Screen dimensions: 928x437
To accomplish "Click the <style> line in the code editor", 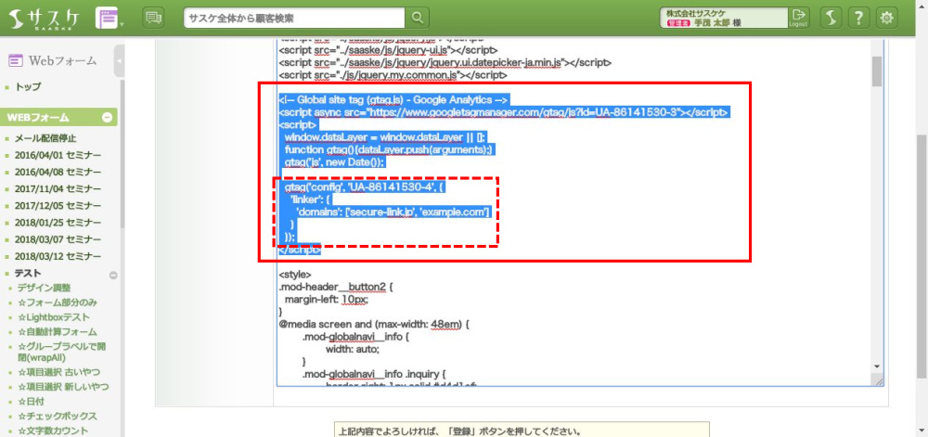I will [x=295, y=275].
